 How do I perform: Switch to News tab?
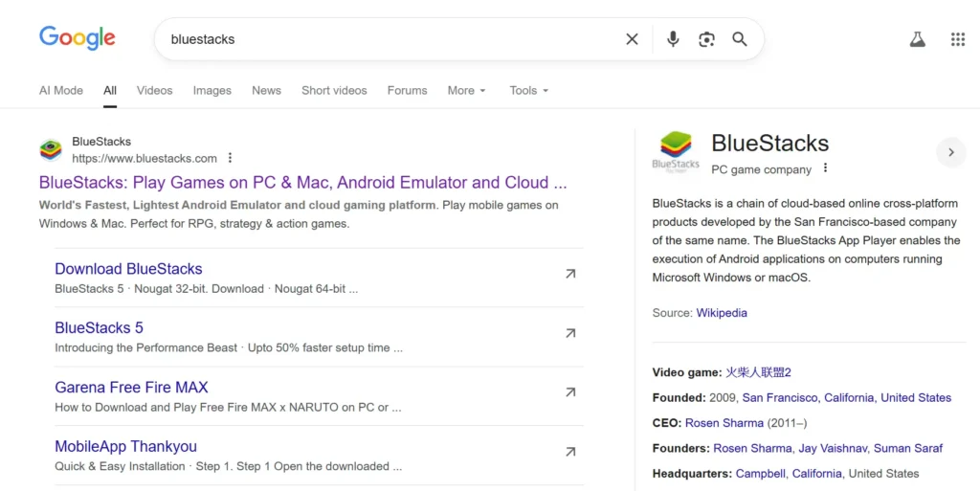coord(266,91)
